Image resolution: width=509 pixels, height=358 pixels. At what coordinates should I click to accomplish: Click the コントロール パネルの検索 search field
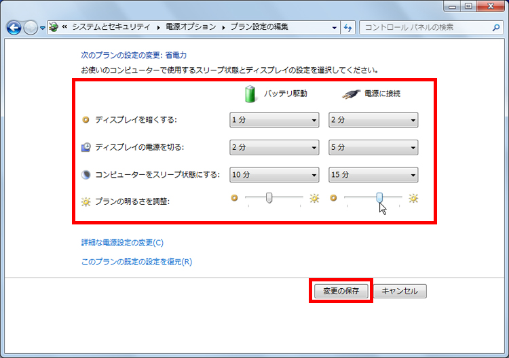(430, 28)
